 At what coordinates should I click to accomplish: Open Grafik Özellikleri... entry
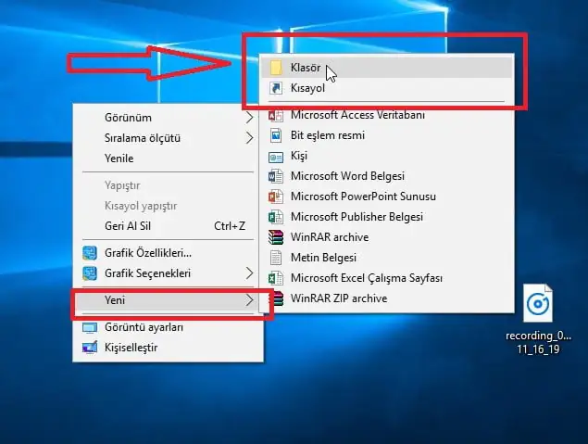[x=168, y=253]
